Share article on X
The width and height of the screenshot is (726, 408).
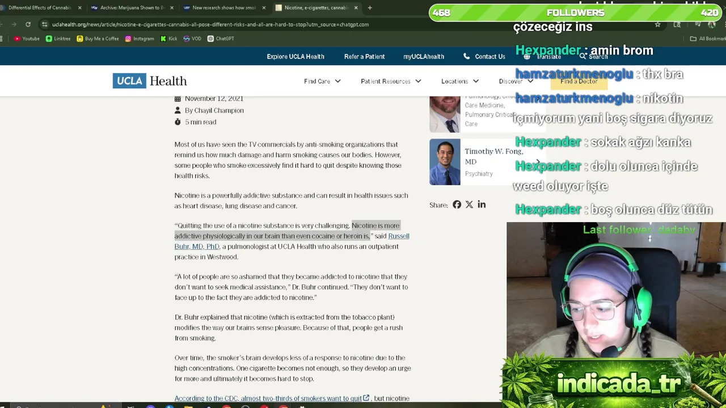(x=469, y=205)
